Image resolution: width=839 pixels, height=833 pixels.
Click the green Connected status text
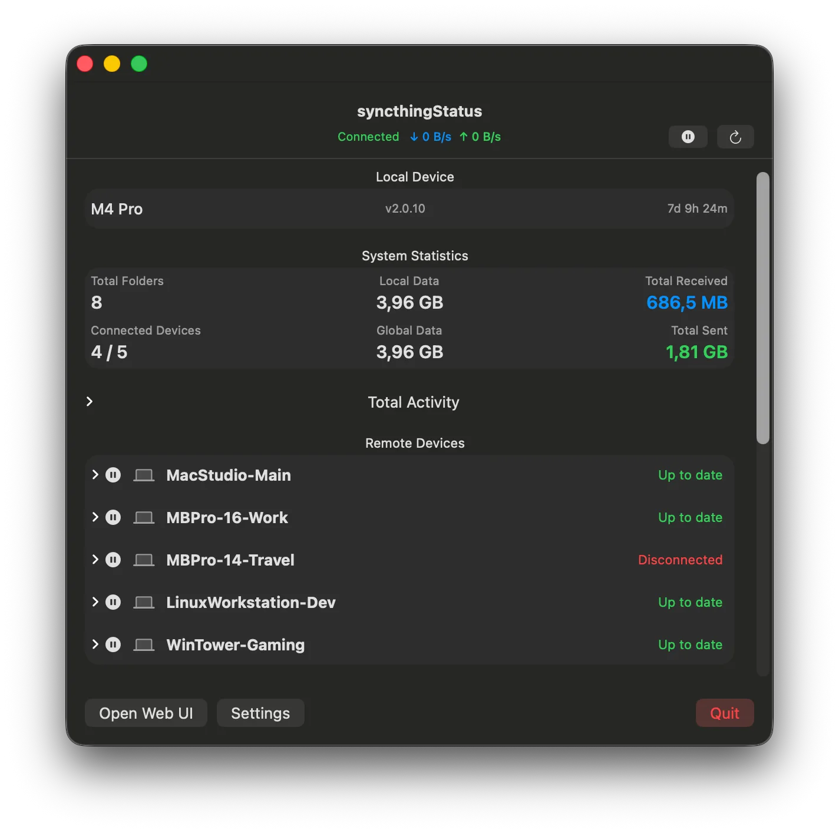tap(368, 137)
